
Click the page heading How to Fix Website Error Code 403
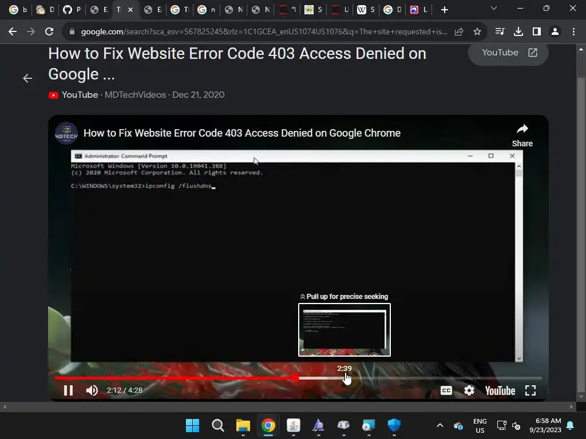237,64
